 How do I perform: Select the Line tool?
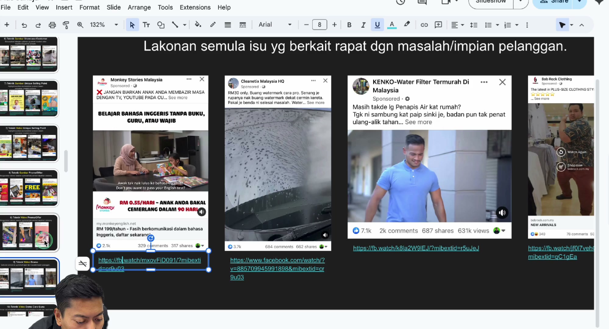(175, 25)
